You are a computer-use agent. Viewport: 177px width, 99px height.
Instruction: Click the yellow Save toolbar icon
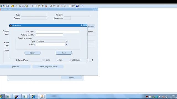point(12,6)
